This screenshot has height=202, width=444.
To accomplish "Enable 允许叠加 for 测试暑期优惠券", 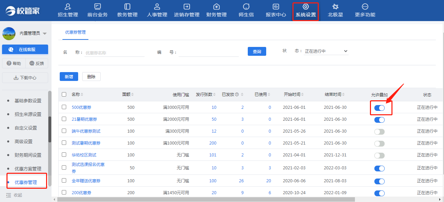I will (x=379, y=144).
